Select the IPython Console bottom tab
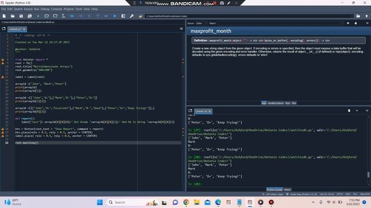 (x=274, y=190)
